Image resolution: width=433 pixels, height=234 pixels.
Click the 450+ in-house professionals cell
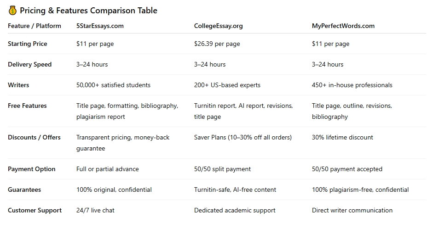pyautogui.click(x=352, y=85)
